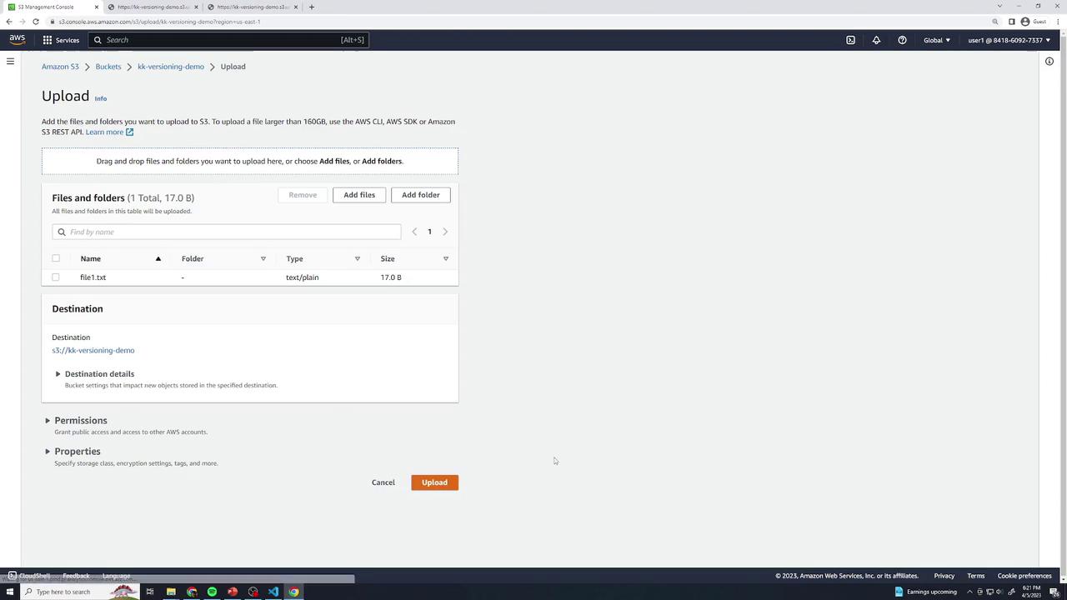Viewport: 1067px width, 600px height.
Task: Click the AWS logo home icon
Action: (x=17, y=39)
